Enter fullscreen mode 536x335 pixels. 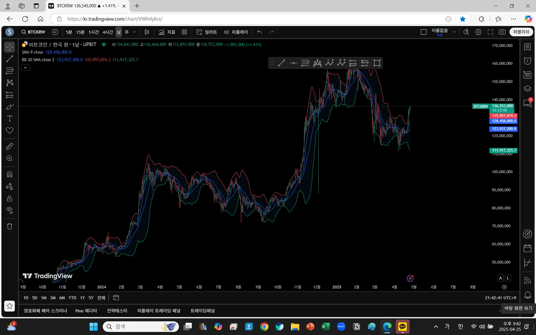[x=490, y=32]
